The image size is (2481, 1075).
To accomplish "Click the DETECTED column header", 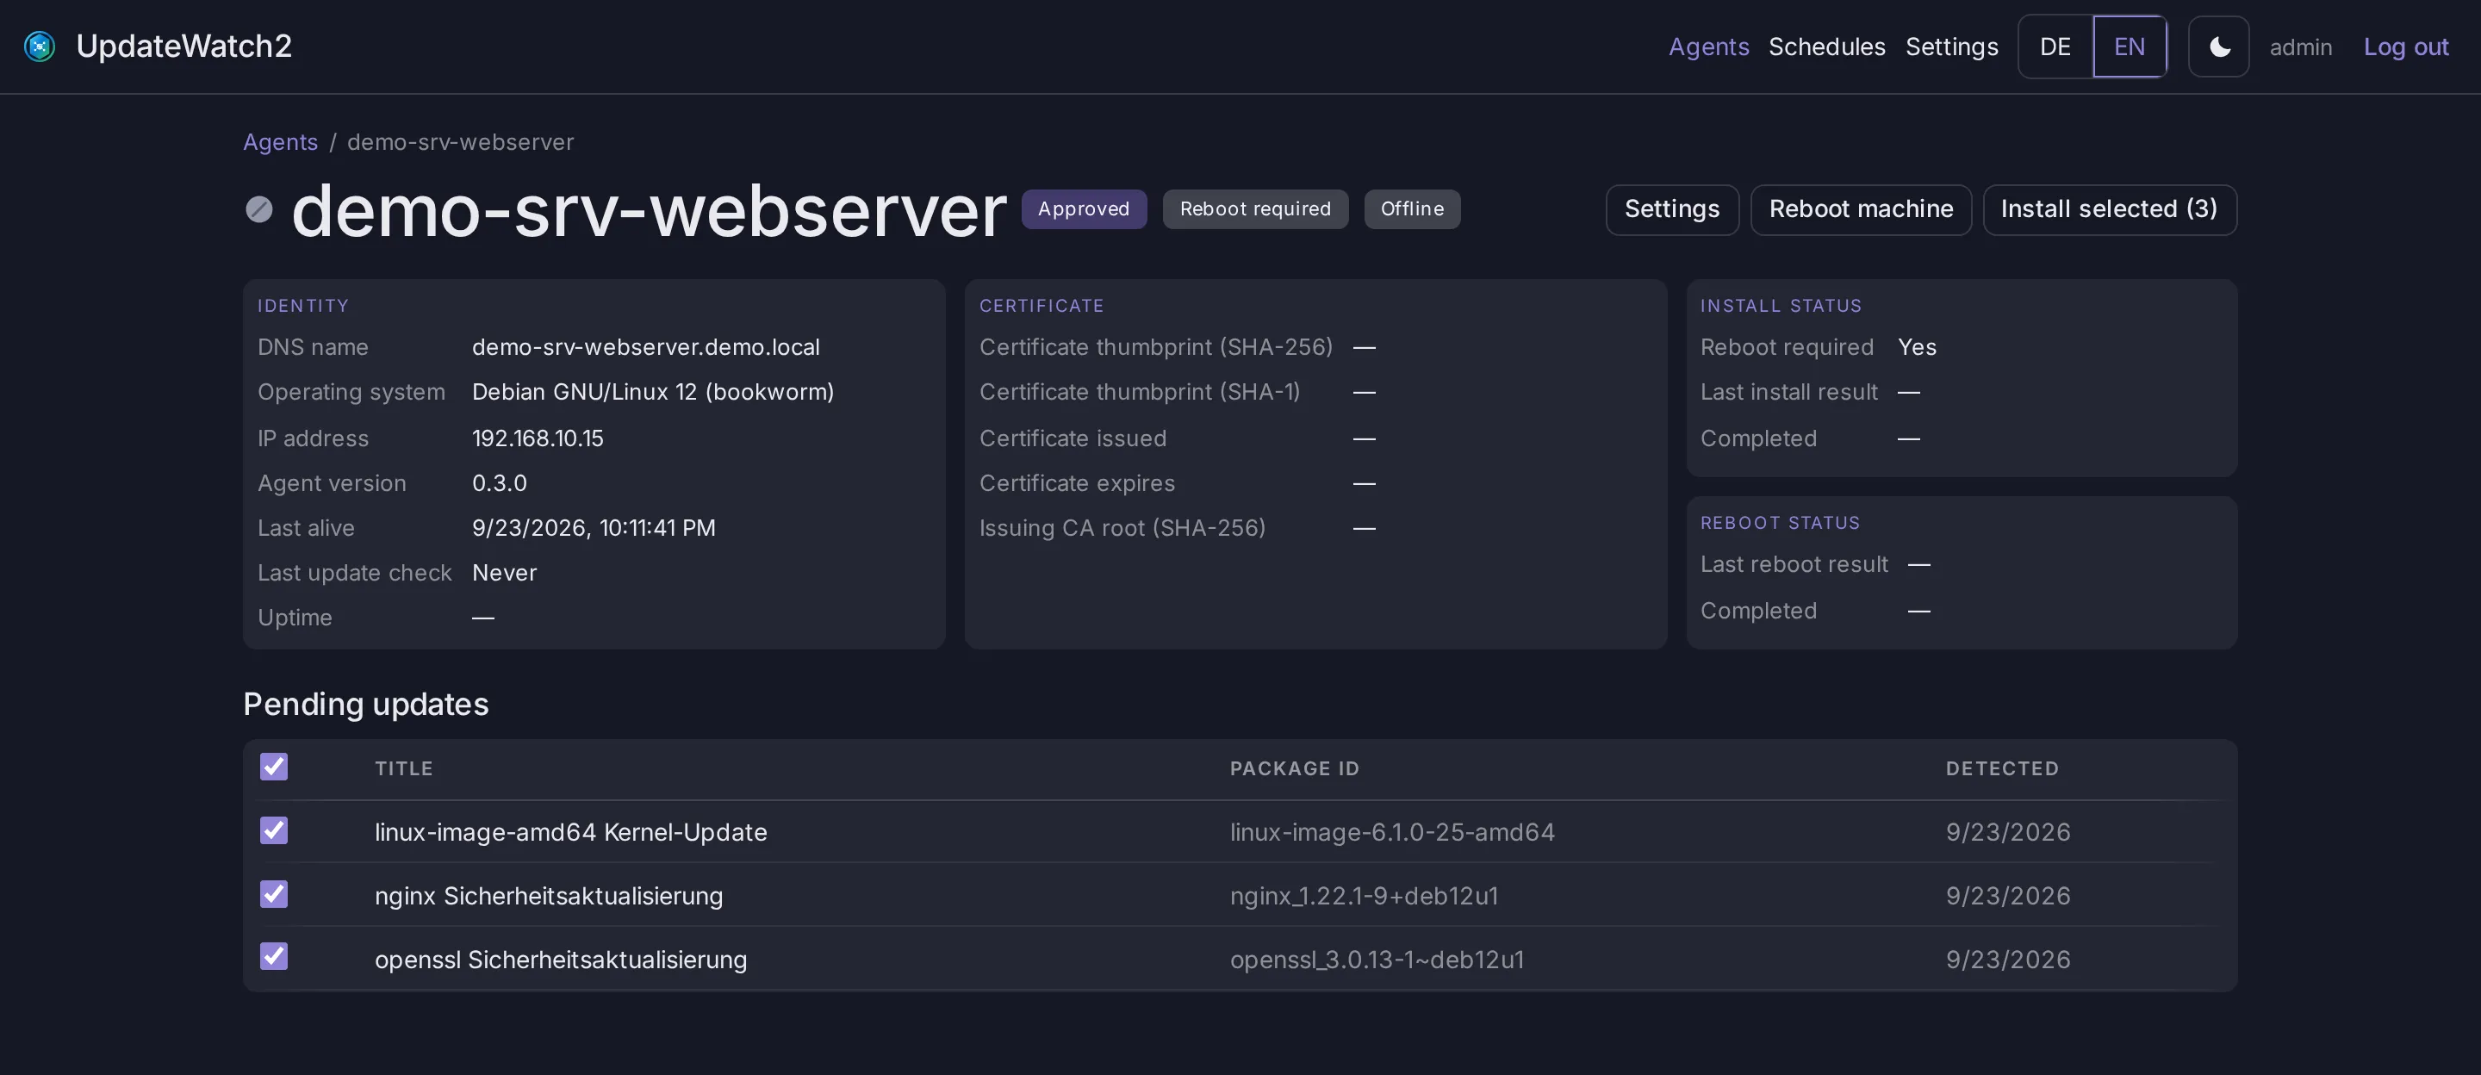I will (x=2001, y=767).
